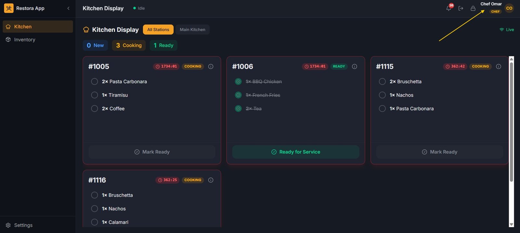
Task: Open the info icon for order #1005
Action: 211,66
